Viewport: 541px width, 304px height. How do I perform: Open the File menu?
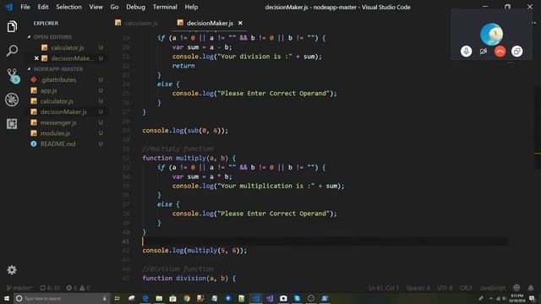coord(25,7)
